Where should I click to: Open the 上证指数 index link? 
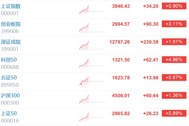point(11,6)
